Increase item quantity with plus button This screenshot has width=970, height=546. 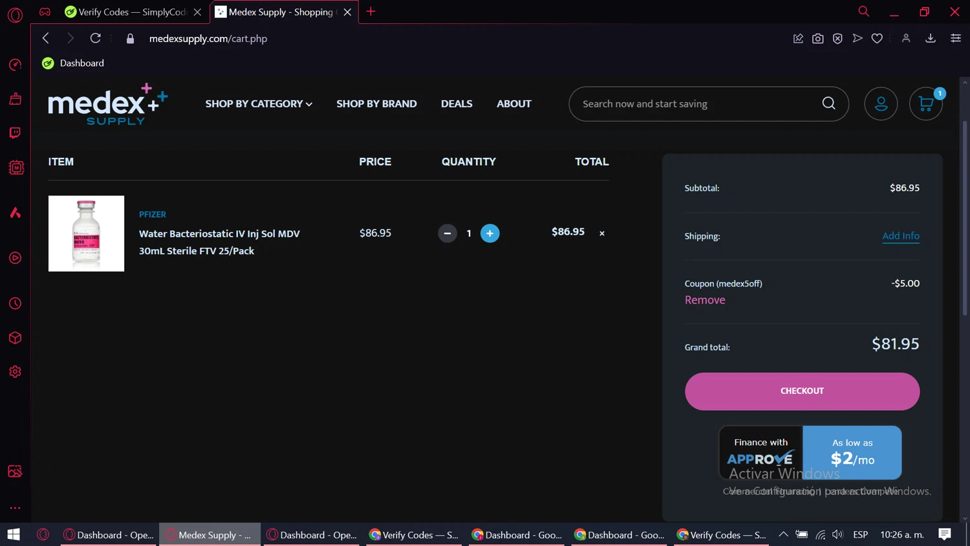point(490,233)
